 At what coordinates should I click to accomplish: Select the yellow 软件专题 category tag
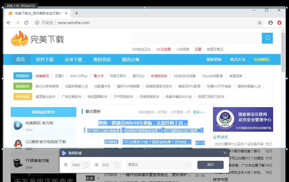click(23, 96)
